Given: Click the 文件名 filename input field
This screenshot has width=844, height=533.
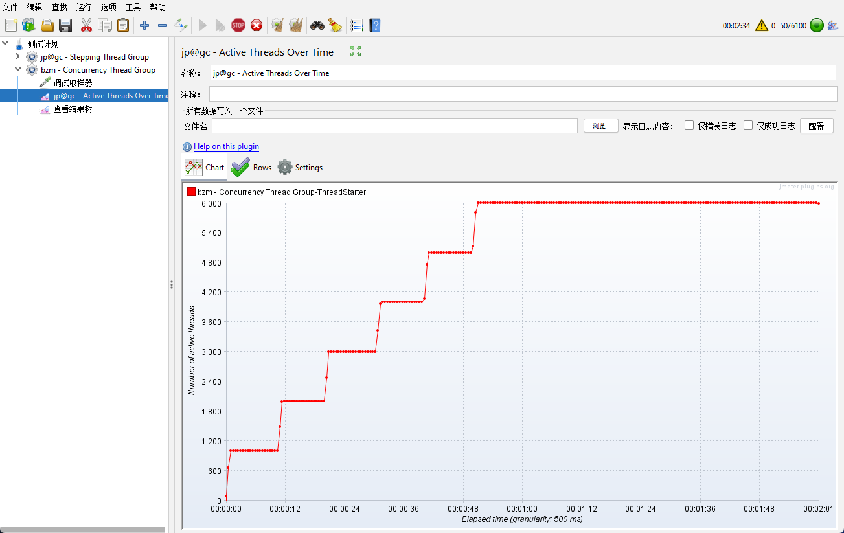Looking at the screenshot, I should pyautogui.click(x=394, y=126).
